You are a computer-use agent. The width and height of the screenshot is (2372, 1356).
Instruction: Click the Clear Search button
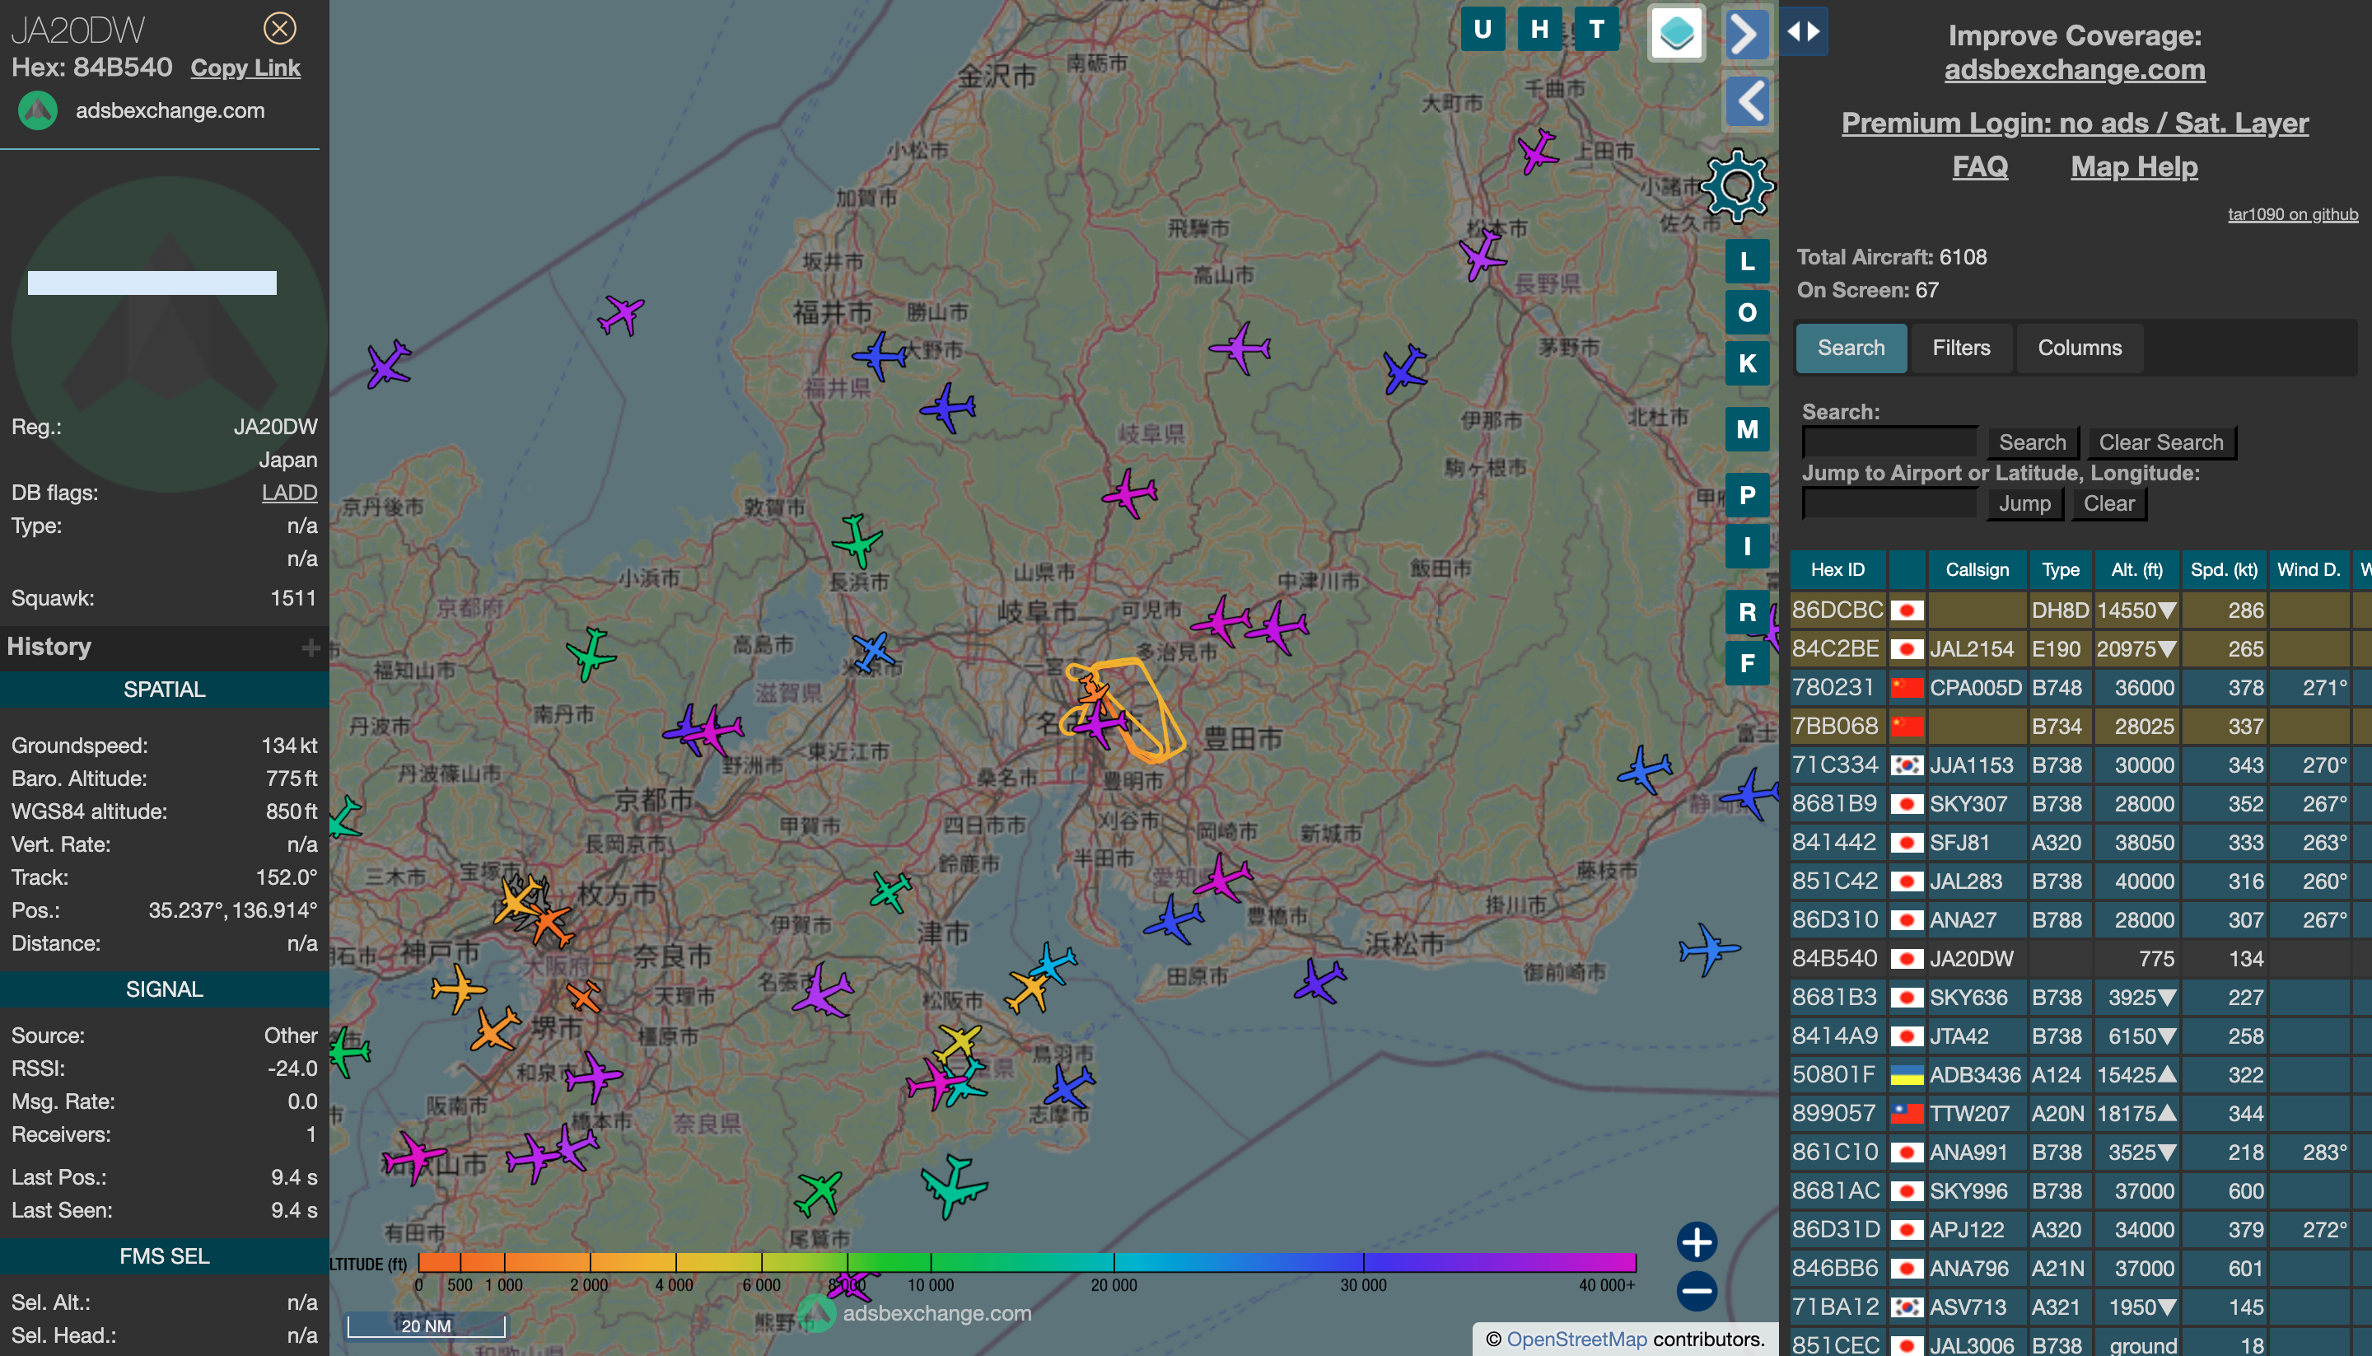click(2160, 443)
